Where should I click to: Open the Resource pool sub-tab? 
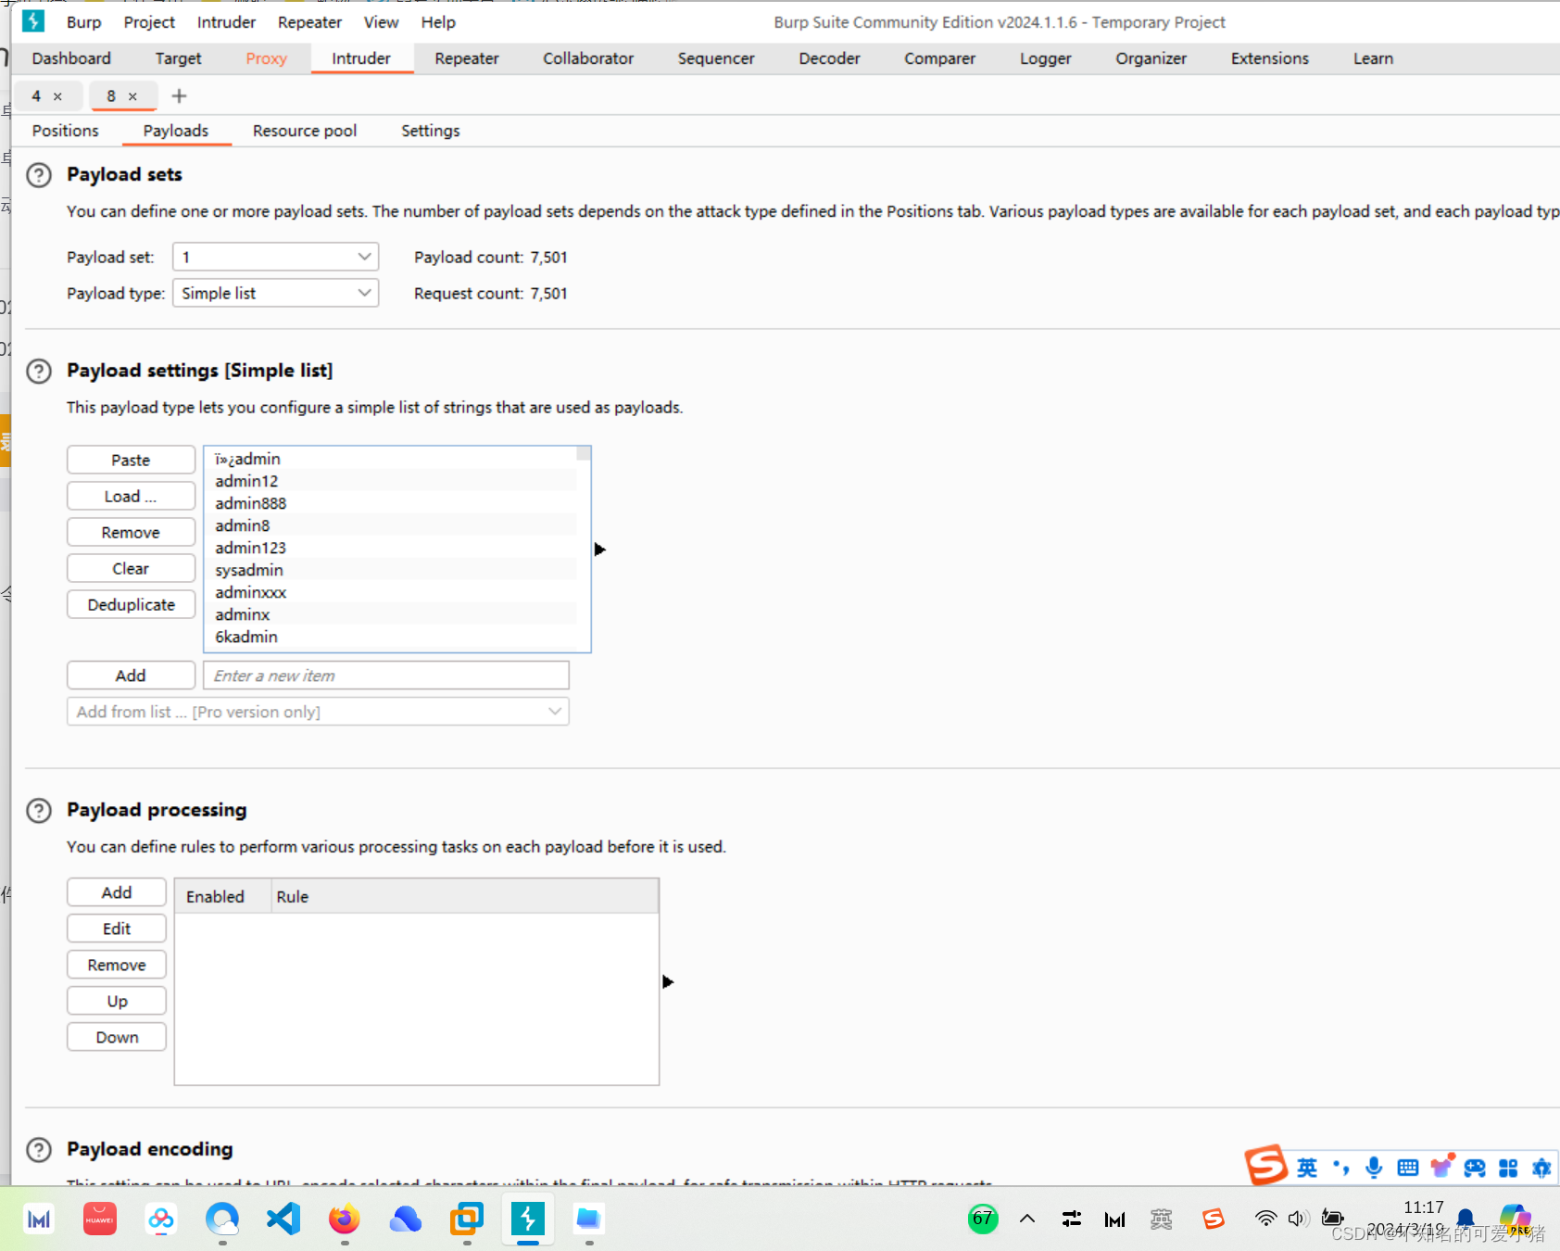coord(305,131)
